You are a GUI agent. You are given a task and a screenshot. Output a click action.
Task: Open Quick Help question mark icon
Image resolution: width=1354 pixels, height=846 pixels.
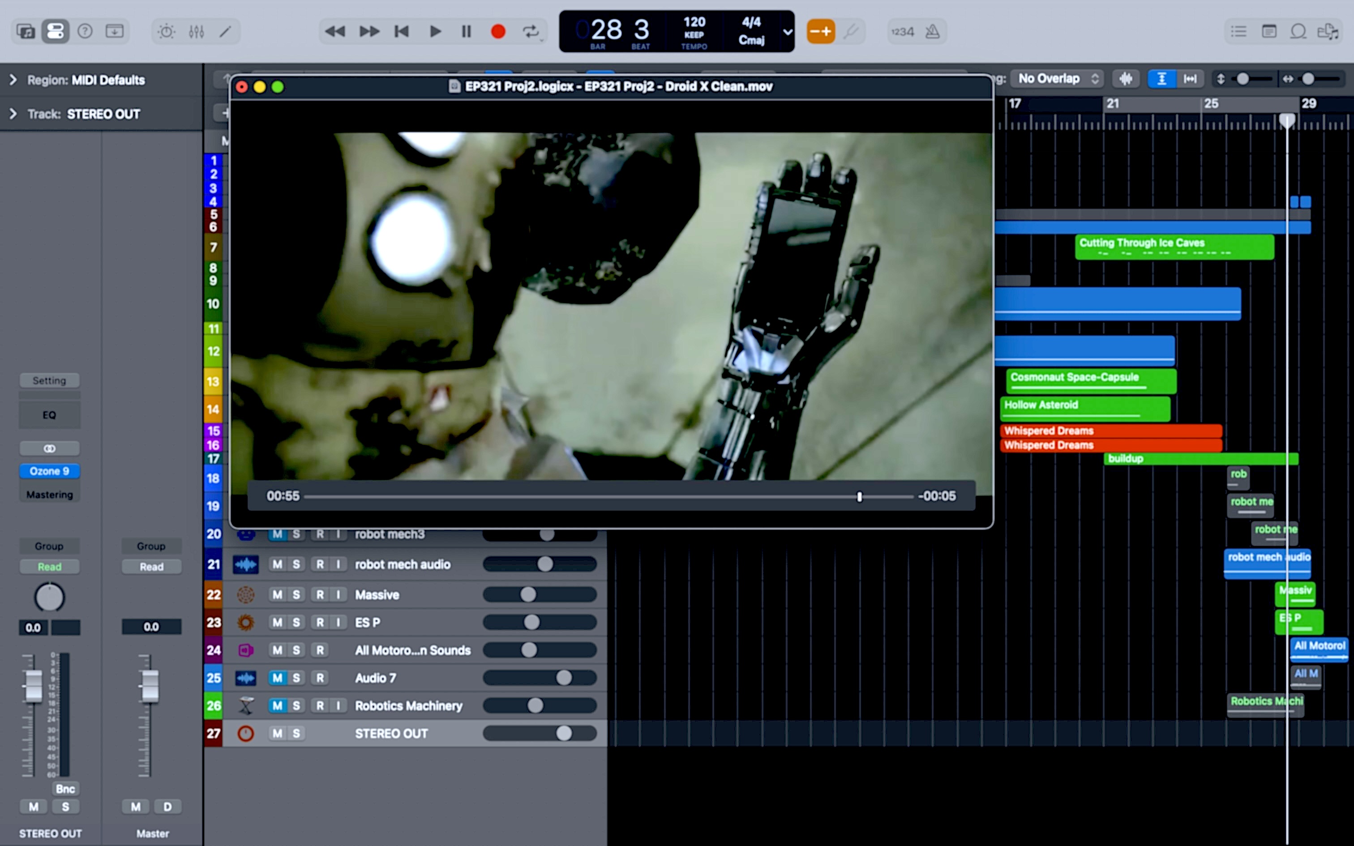pyautogui.click(x=85, y=31)
